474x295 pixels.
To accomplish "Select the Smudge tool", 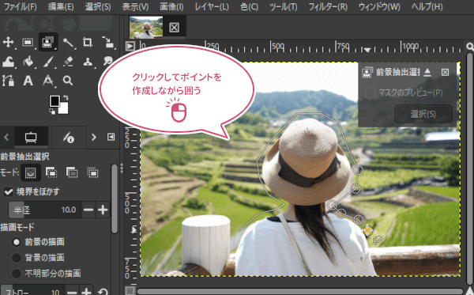I will pos(108,61).
